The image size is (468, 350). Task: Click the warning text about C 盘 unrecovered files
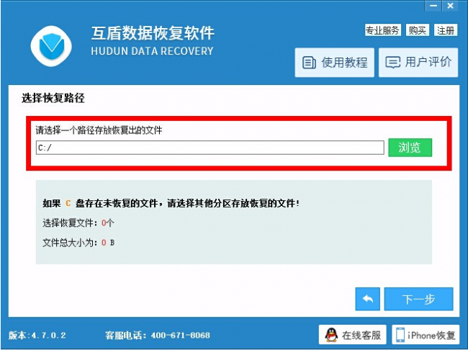pos(171,203)
